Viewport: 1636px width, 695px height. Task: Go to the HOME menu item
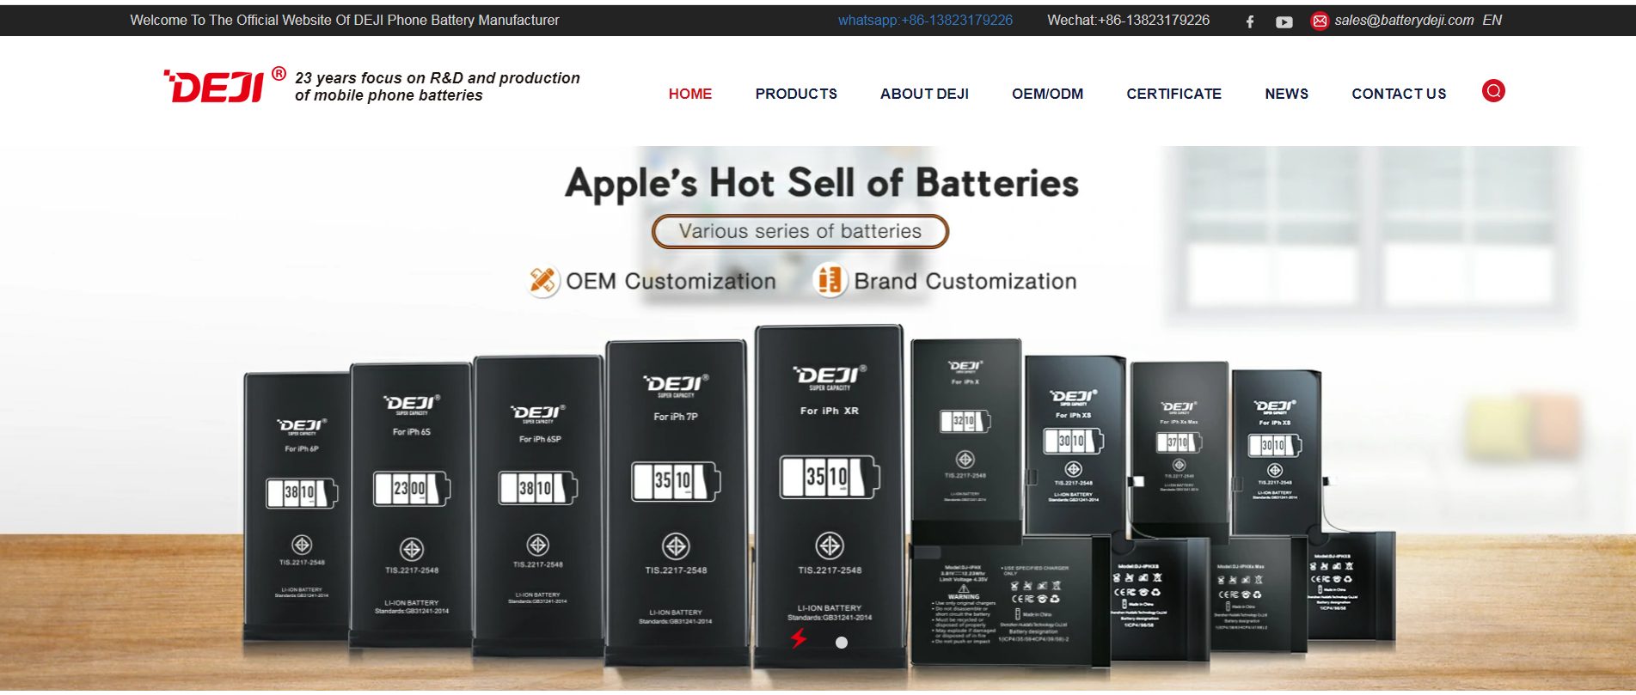tap(690, 94)
